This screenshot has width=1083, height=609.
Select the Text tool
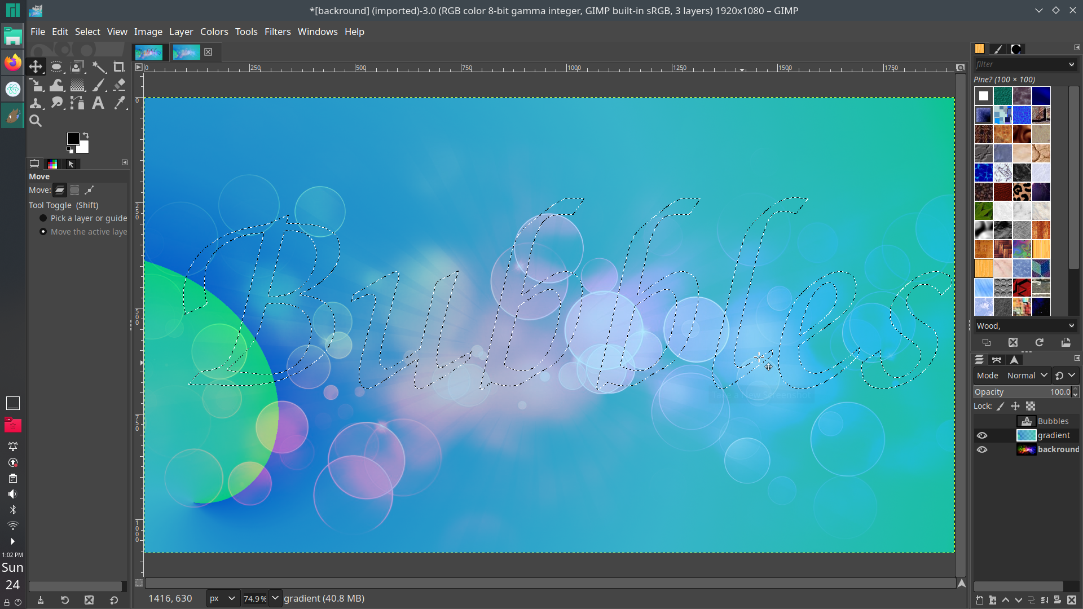[x=98, y=103]
